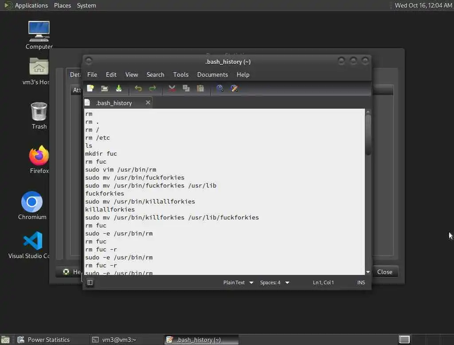The height and width of the screenshot is (345, 454).
Task: Click the clock in top panel
Action: pyautogui.click(x=423, y=5)
